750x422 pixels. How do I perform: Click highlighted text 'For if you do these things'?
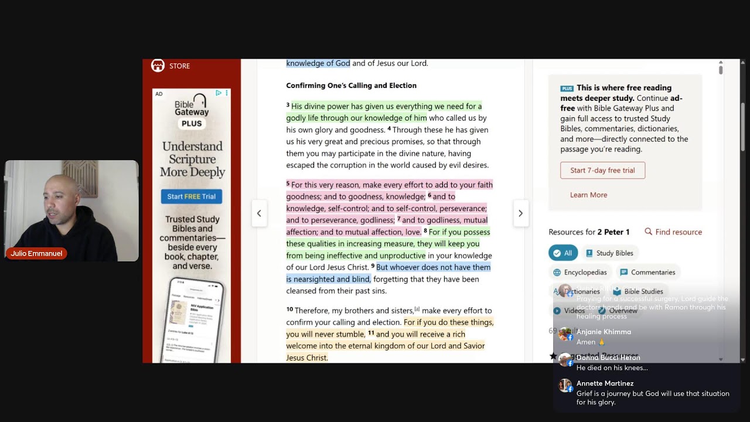(448, 322)
